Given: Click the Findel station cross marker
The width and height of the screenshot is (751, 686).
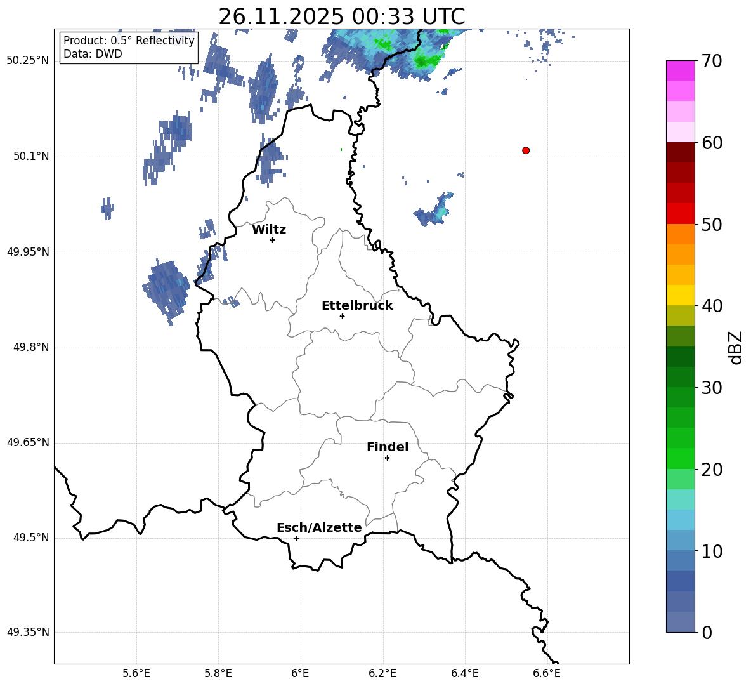Looking at the screenshot, I should point(388,458).
